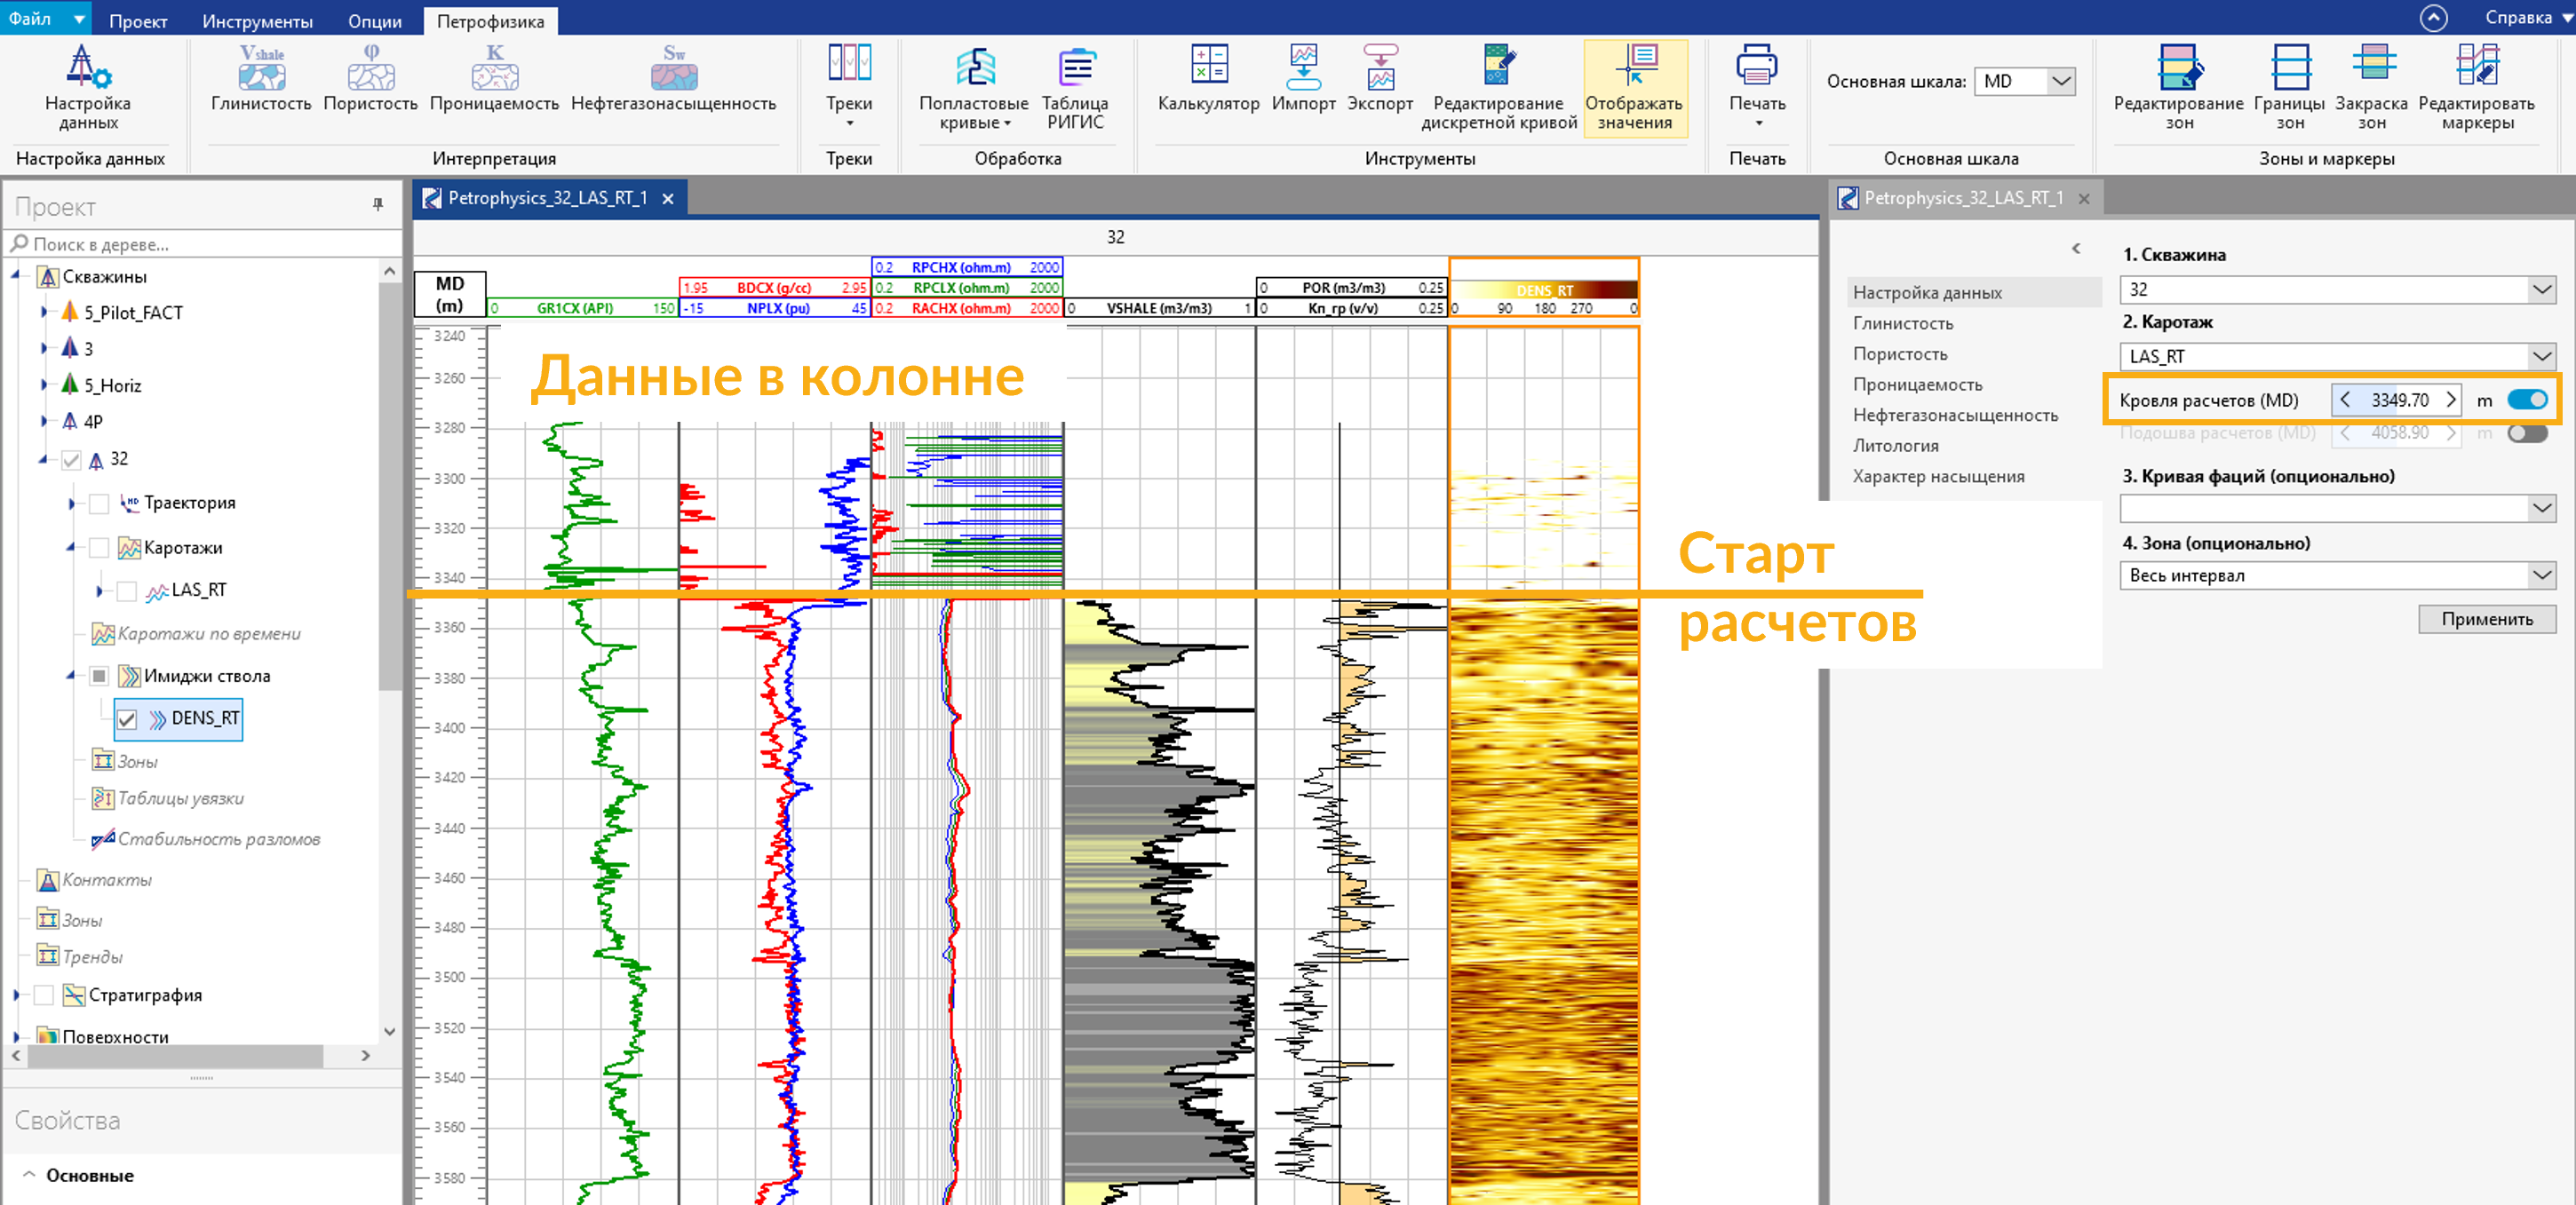This screenshot has height=1205, width=2576.
Task: Switch to the Проект ribbon tab
Action: point(138,21)
